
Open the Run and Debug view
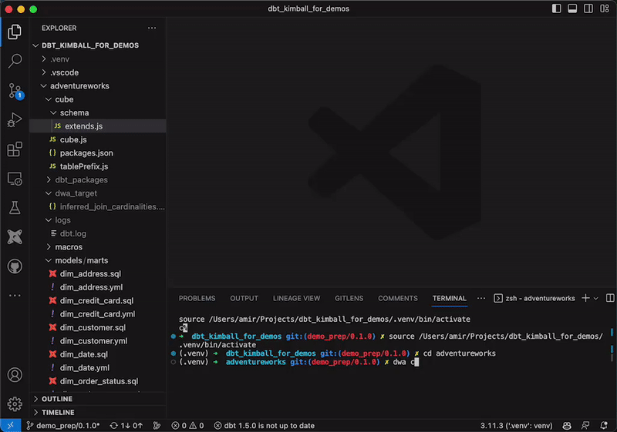(15, 120)
